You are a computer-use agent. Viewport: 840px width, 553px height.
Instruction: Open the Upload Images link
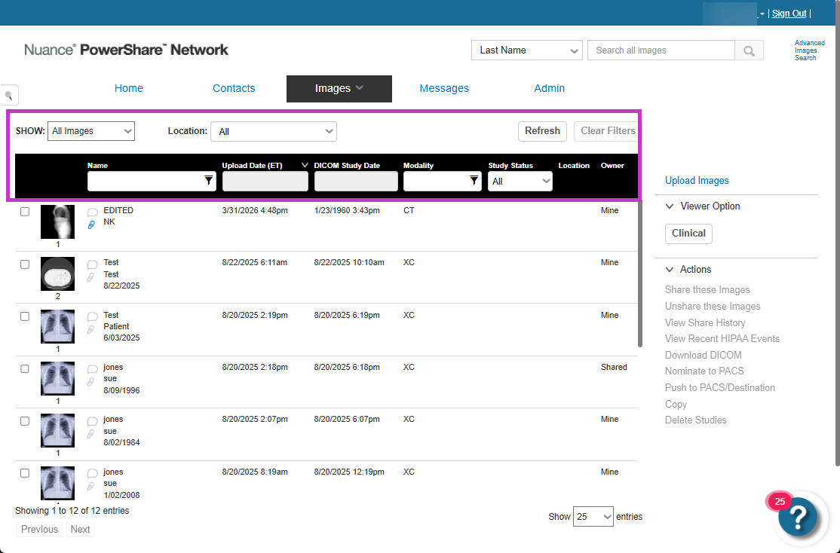click(697, 180)
